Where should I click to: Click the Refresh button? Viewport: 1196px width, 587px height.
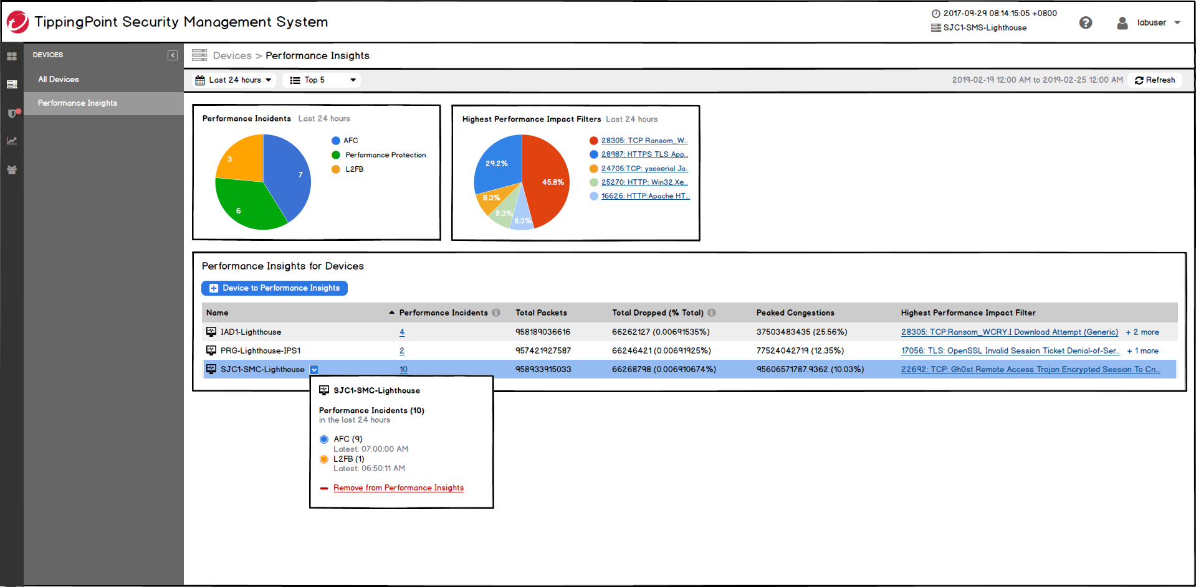1155,80
